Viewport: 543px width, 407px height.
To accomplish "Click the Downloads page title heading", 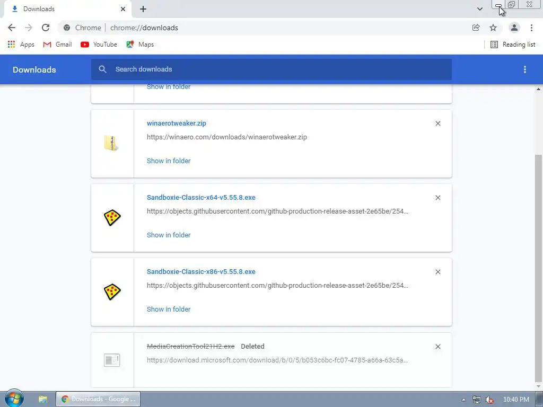I will tap(34, 69).
